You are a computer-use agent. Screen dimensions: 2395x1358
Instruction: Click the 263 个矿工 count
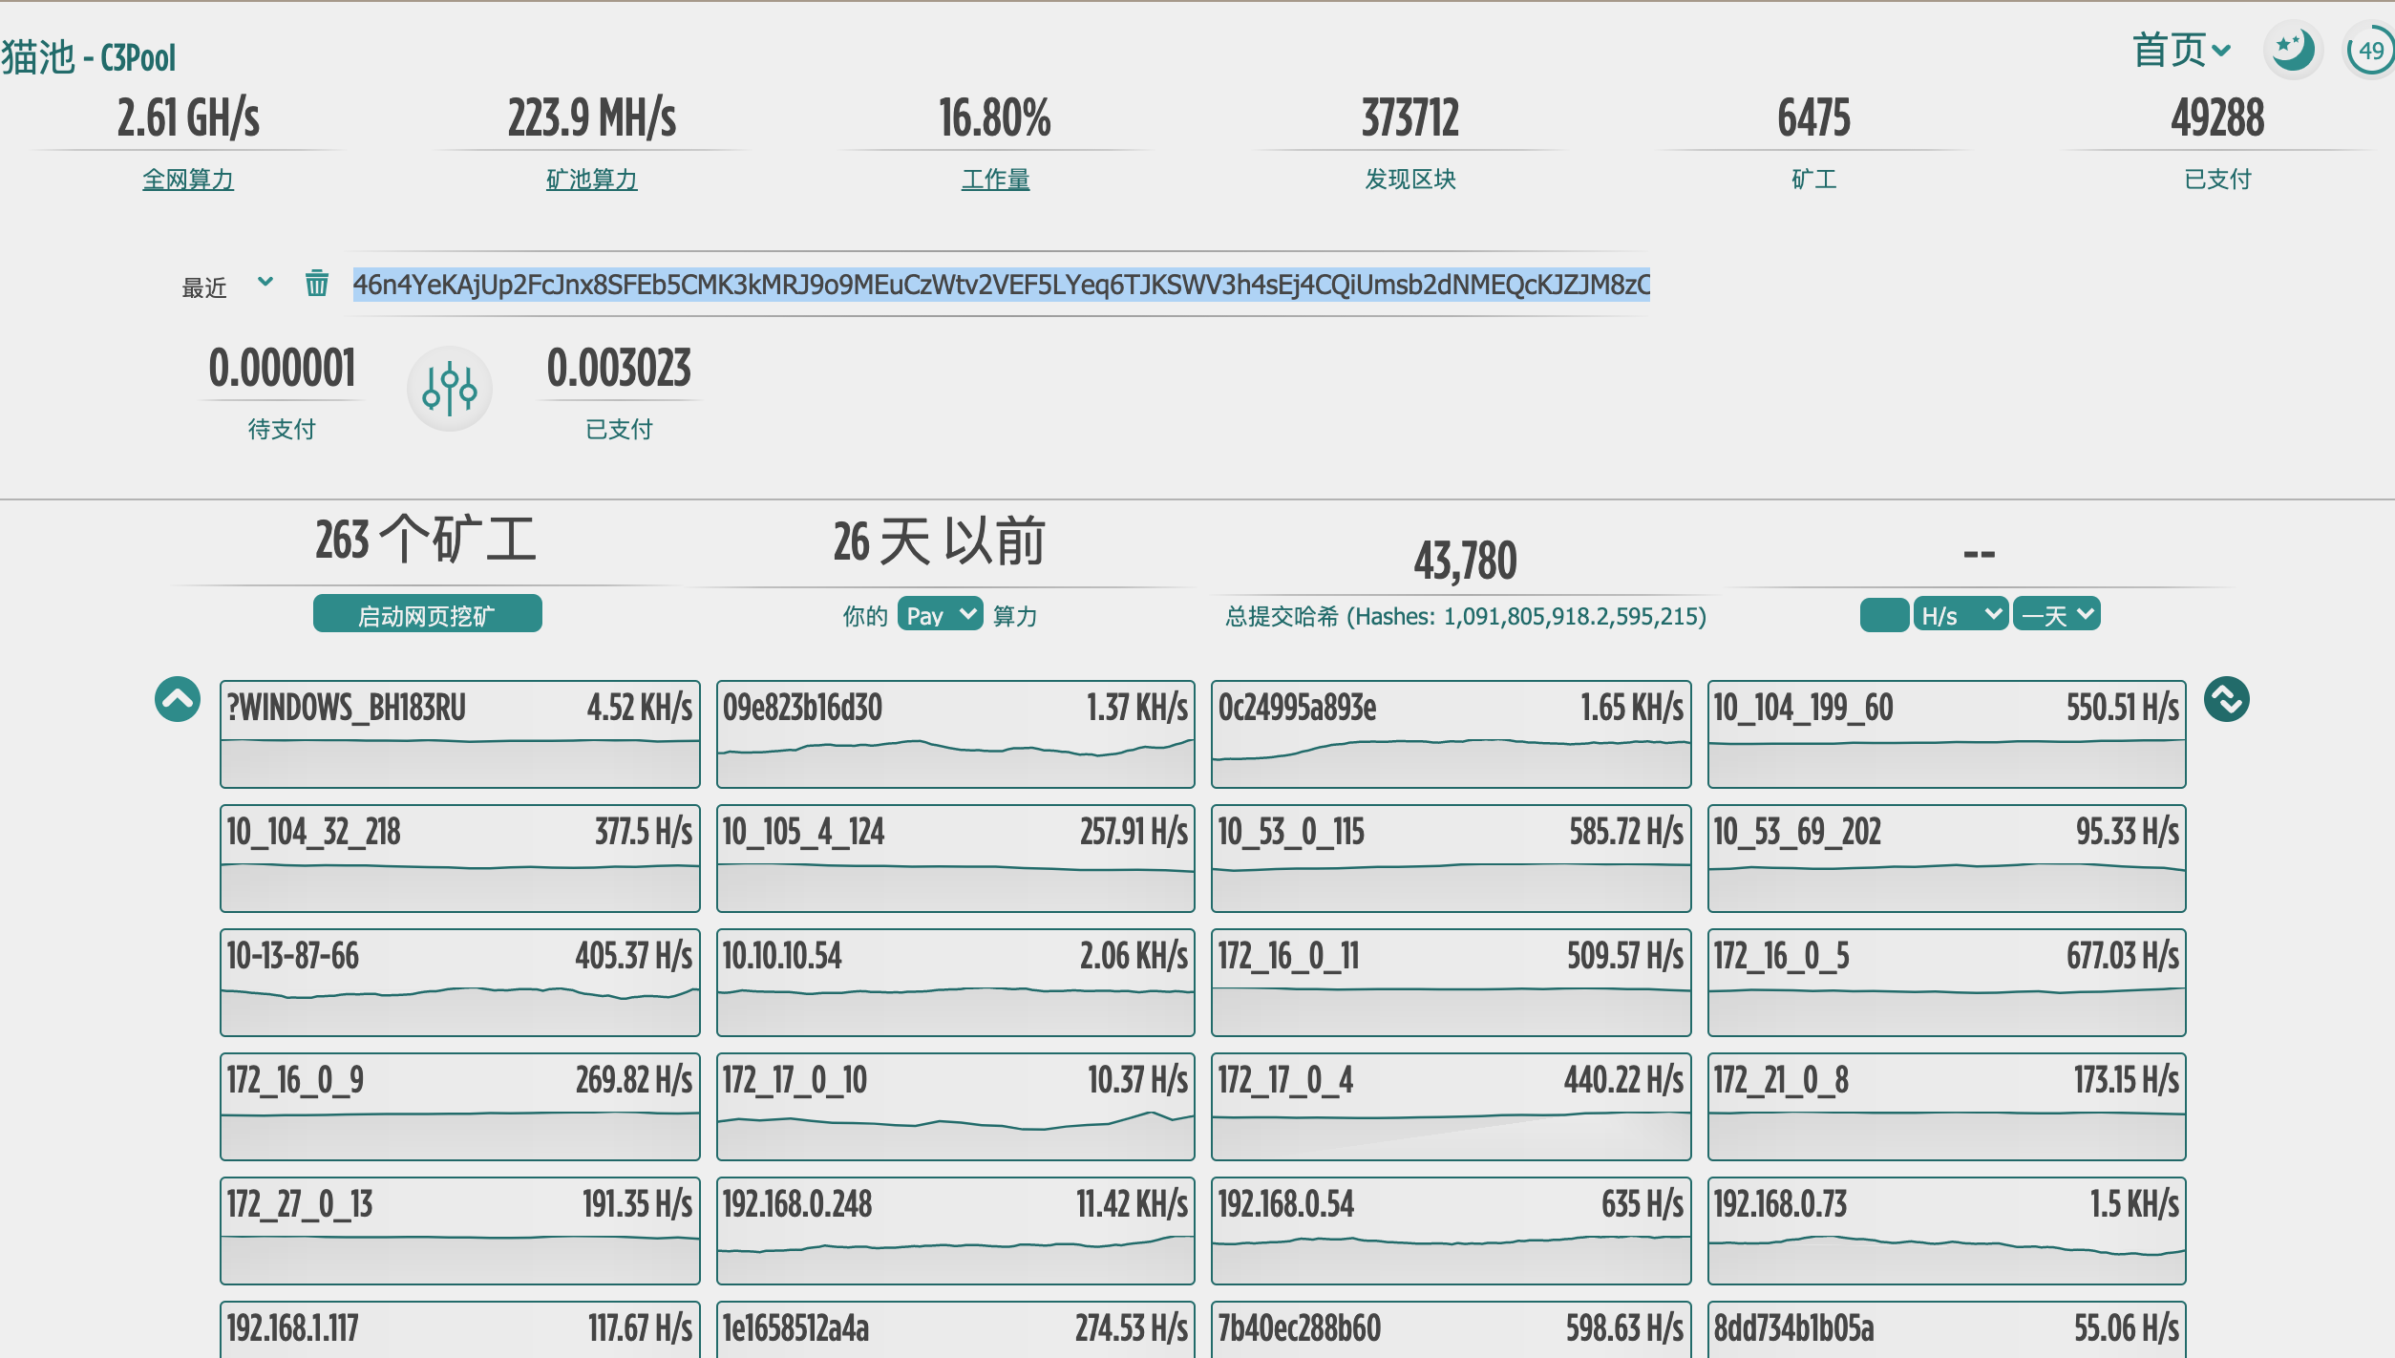(426, 540)
